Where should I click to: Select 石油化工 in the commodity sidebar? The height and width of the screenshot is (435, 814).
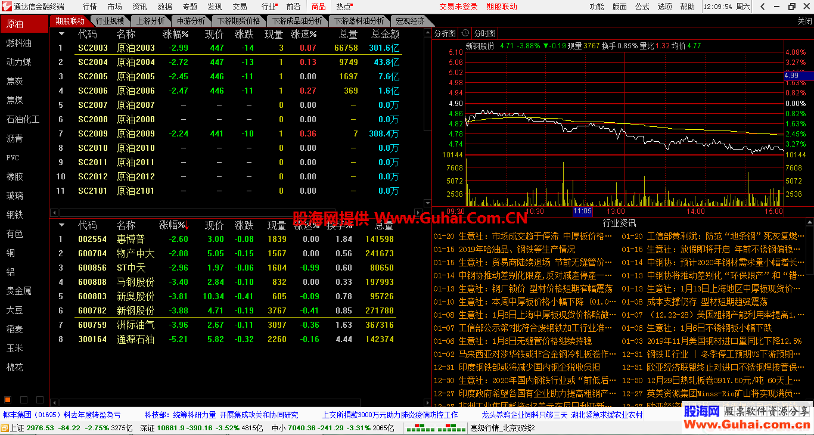(x=23, y=119)
